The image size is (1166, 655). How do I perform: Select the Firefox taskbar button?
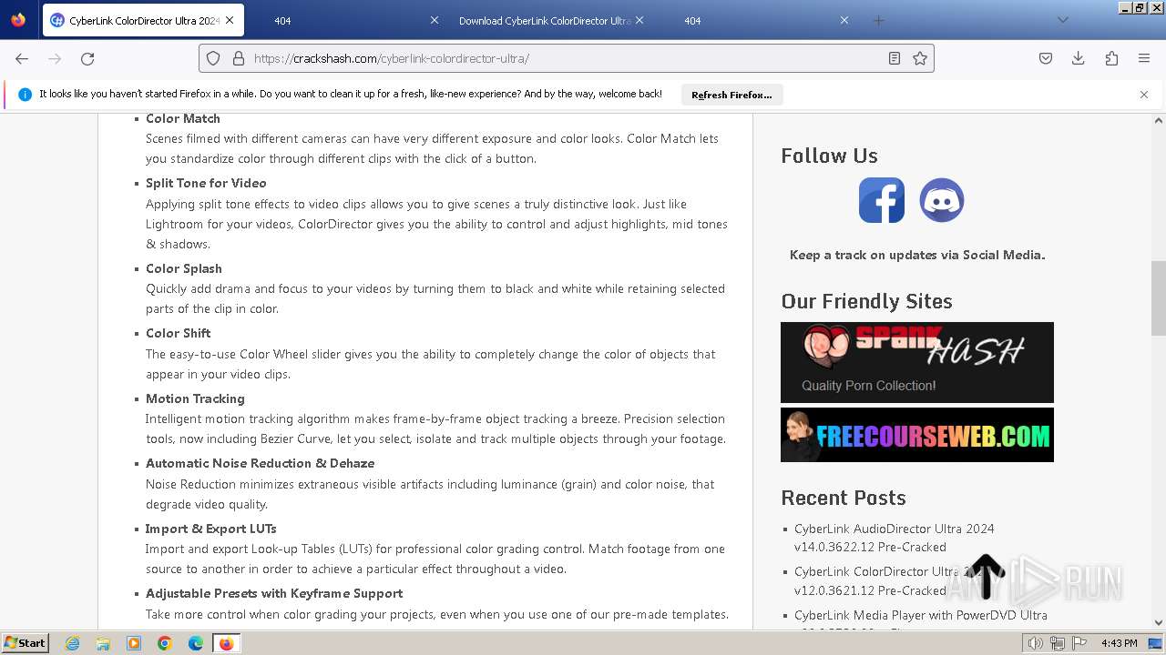pyautogui.click(x=226, y=643)
